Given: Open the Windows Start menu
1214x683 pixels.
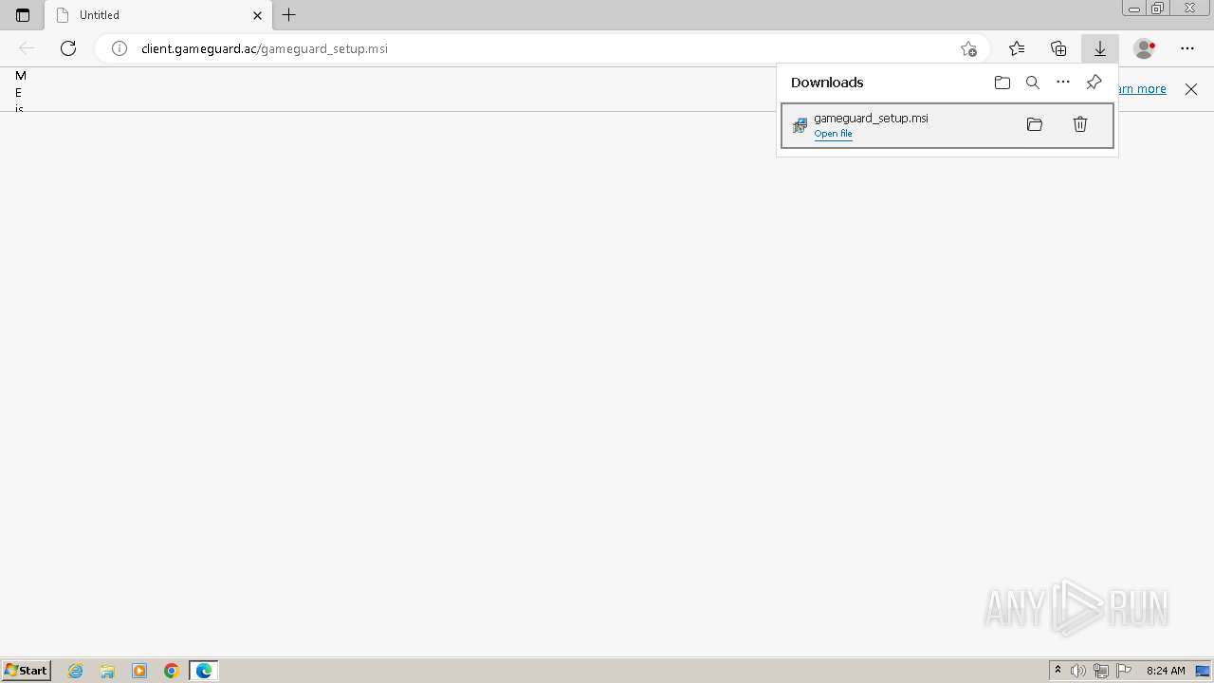Looking at the screenshot, I should point(27,671).
